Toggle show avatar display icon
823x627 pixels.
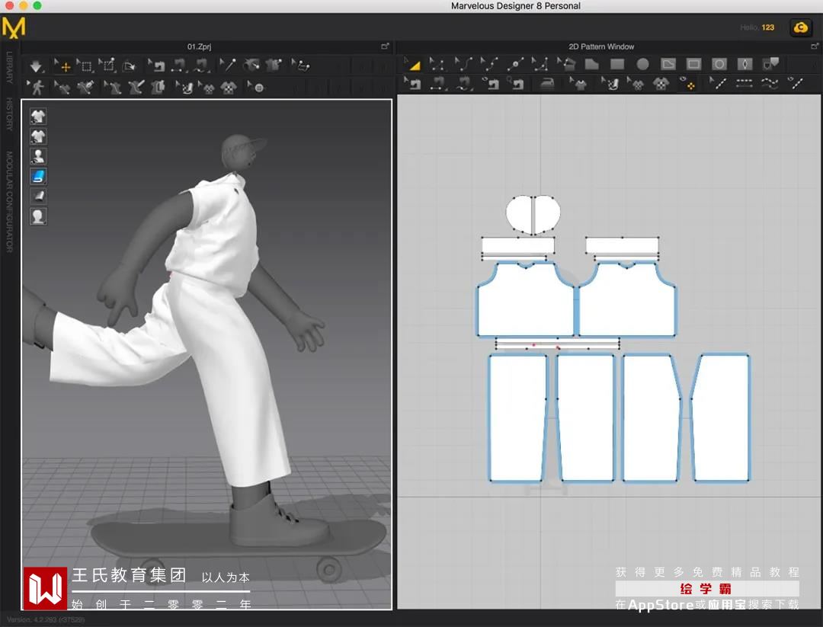(38, 157)
